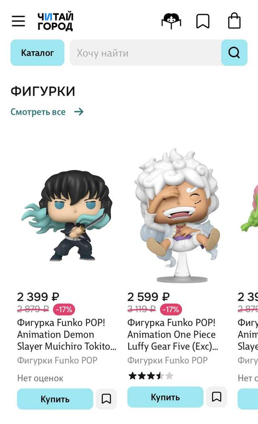The image size is (258, 424).
Task: Open the Demon Slayer Muichiro Tokito product title
Action: coord(67,334)
